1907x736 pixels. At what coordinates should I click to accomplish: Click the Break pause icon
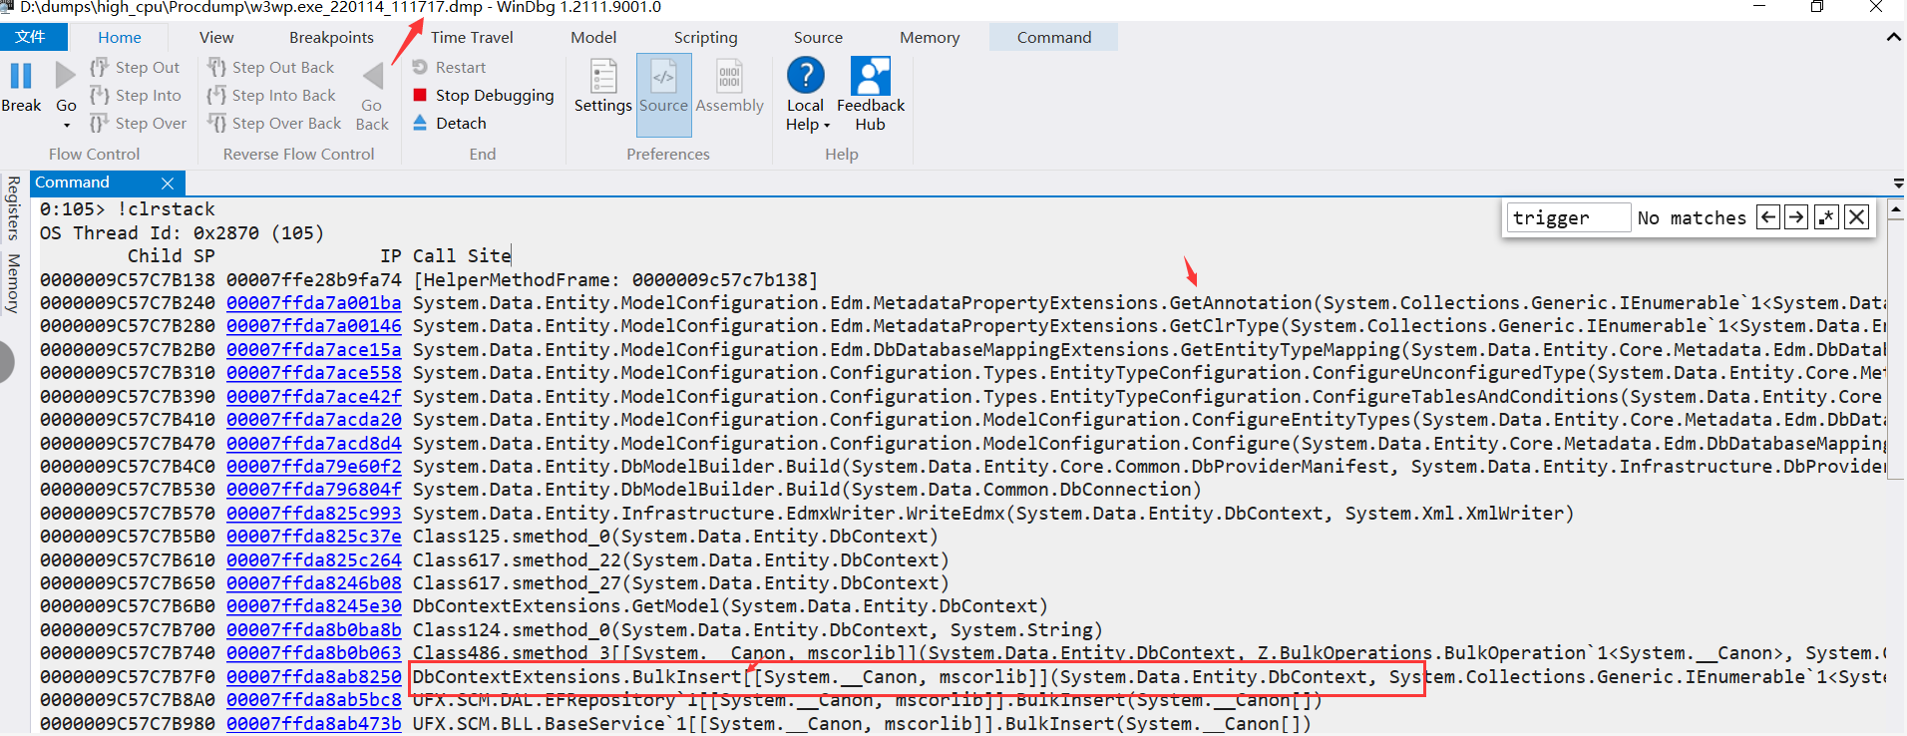coord(21,77)
